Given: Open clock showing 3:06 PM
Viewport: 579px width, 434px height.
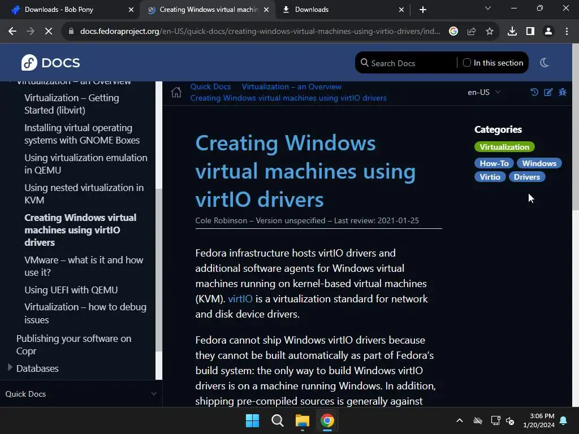Looking at the screenshot, I should click(x=539, y=420).
